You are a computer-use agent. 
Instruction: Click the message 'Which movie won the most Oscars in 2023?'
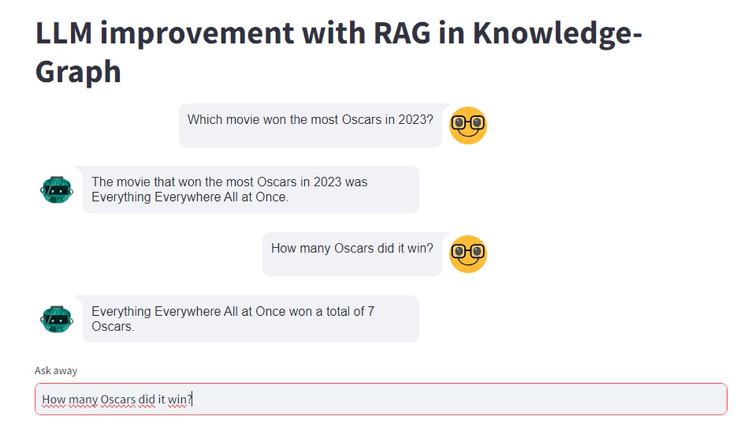(x=311, y=126)
